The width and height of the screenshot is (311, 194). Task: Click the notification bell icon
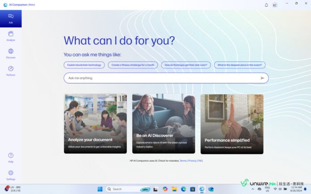pos(266,5)
